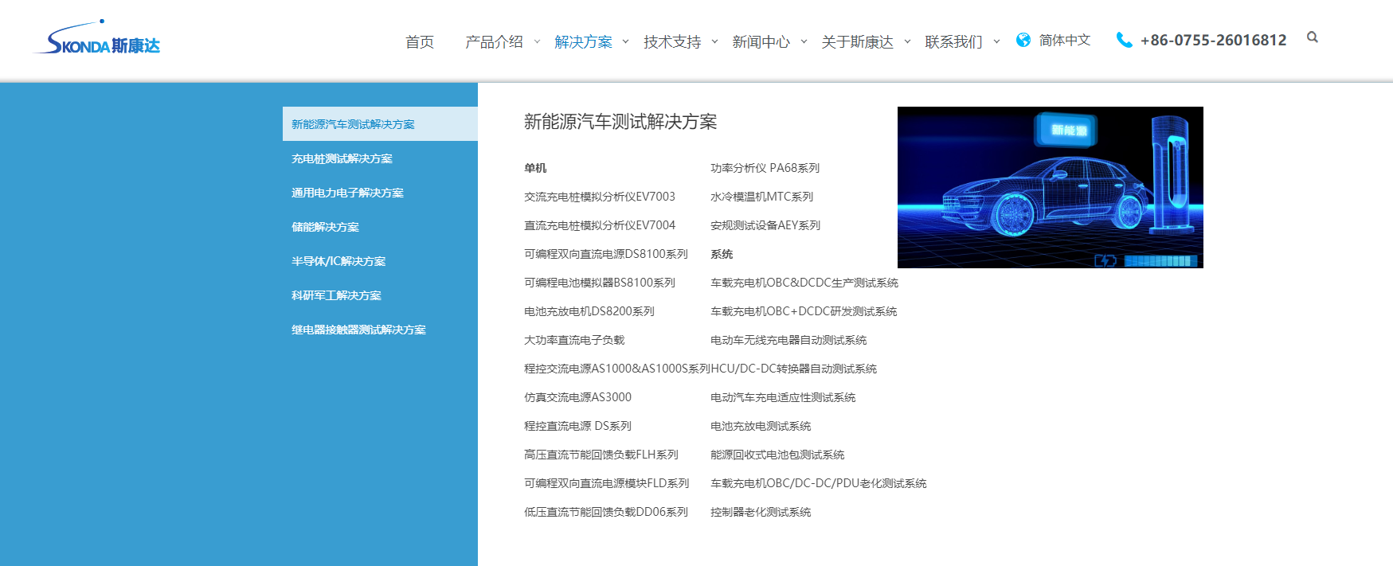This screenshot has width=1393, height=566.
Task: Go to 关于斯康达 menu item
Action: 857,41
